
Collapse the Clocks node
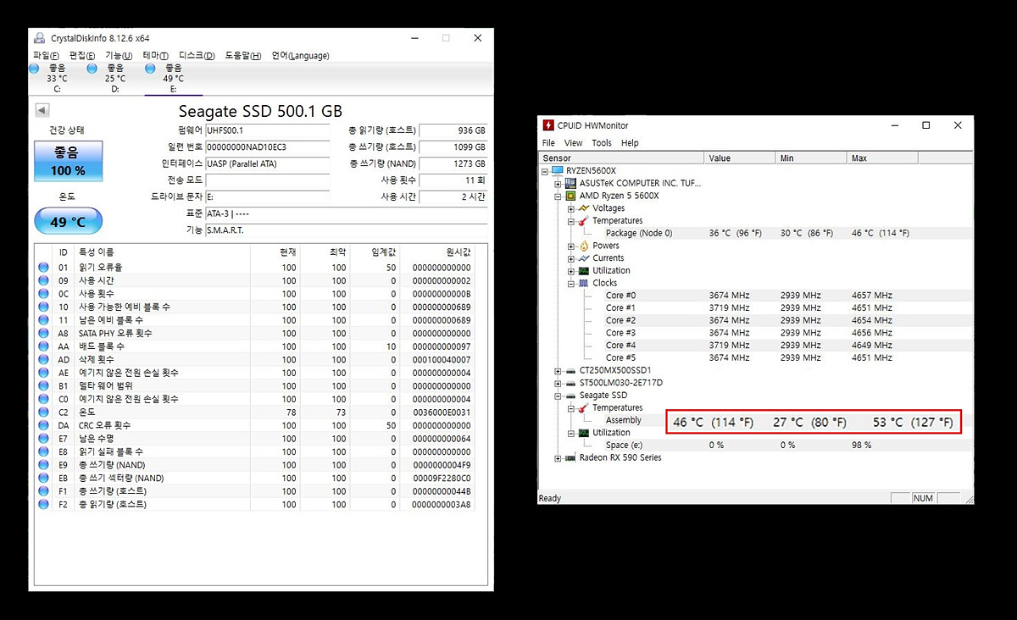(x=571, y=284)
